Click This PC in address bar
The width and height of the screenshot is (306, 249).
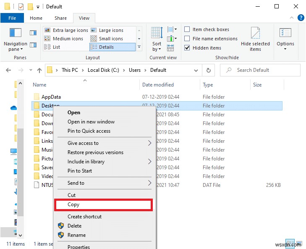click(x=70, y=70)
